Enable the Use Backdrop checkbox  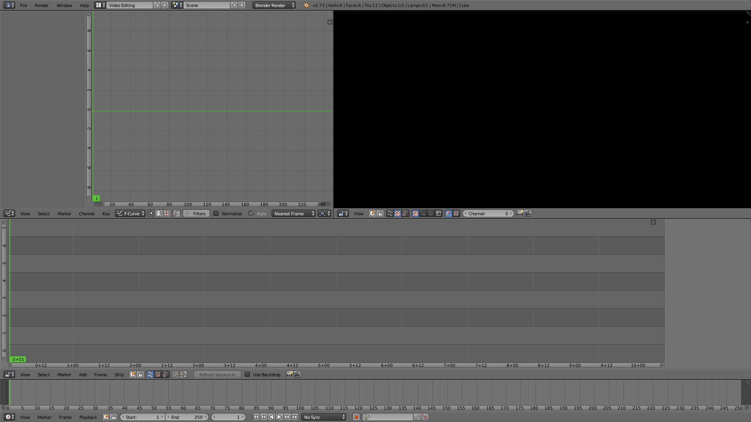point(247,374)
